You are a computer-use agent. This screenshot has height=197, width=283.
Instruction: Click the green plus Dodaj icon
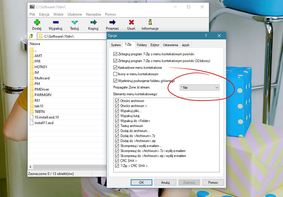pyautogui.click(x=37, y=22)
